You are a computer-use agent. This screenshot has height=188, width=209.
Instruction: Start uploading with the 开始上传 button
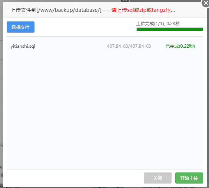(189, 178)
